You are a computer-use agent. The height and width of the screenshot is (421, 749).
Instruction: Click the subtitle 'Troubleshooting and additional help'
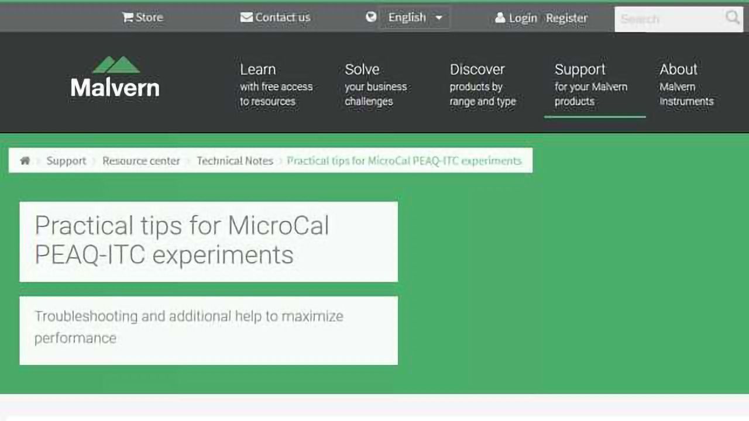point(188,327)
